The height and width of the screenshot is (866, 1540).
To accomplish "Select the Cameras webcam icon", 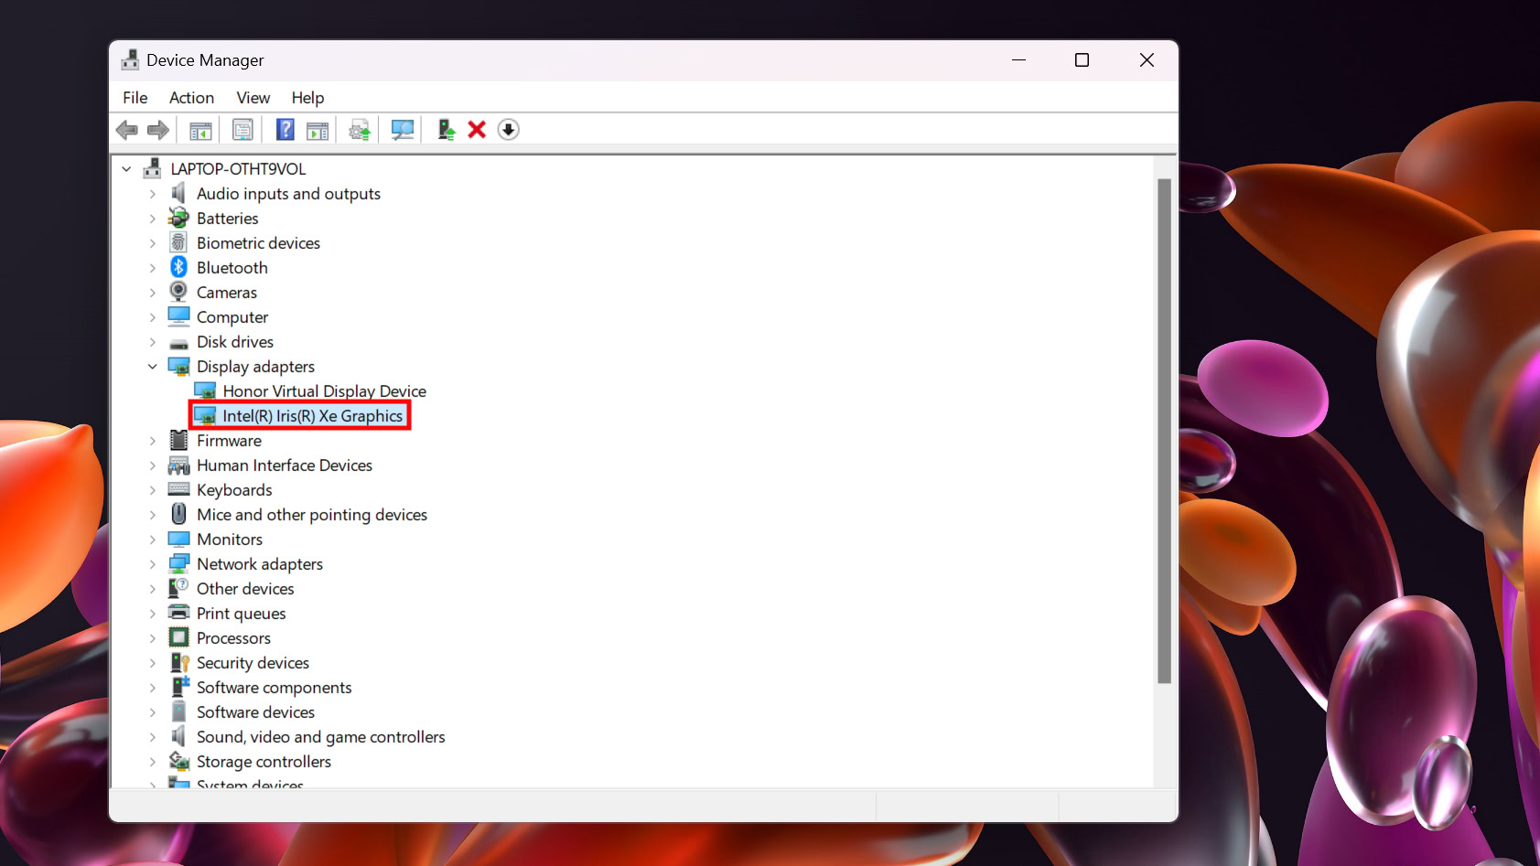I will (x=179, y=292).
